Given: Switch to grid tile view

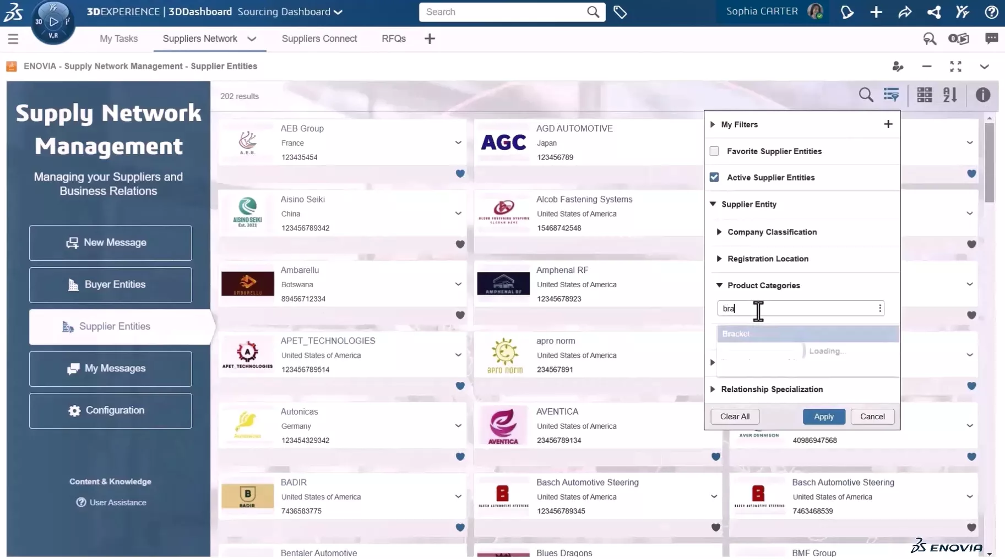Looking at the screenshot, I should point(925,95).
